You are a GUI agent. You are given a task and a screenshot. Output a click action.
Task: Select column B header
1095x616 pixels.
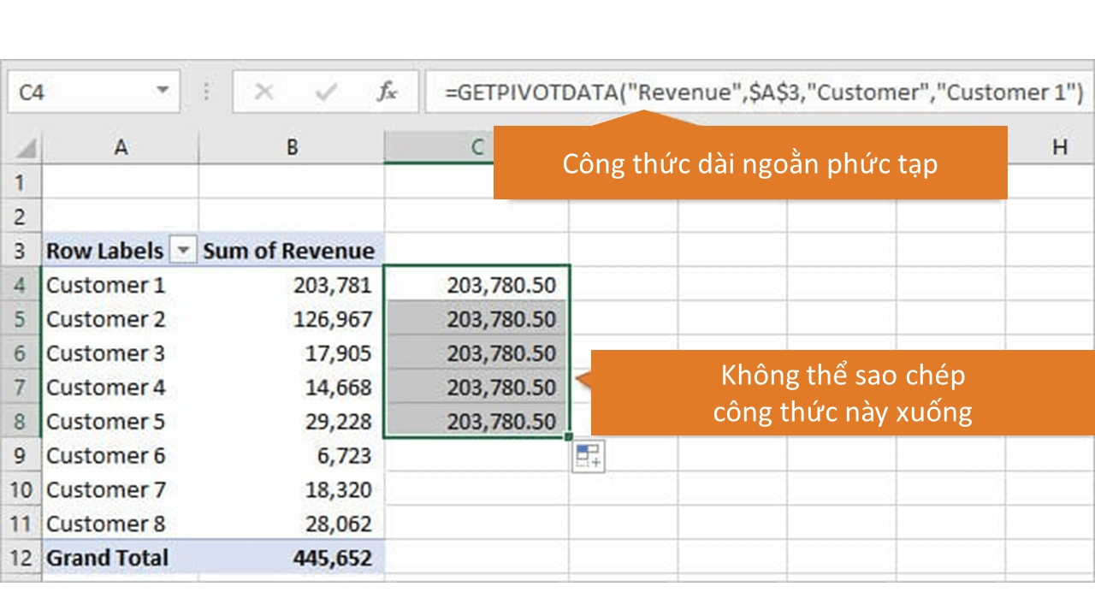[292, 147]
